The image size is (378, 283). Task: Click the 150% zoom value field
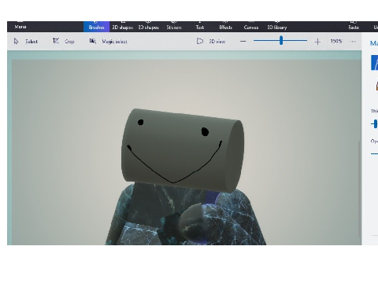[336, 41]
